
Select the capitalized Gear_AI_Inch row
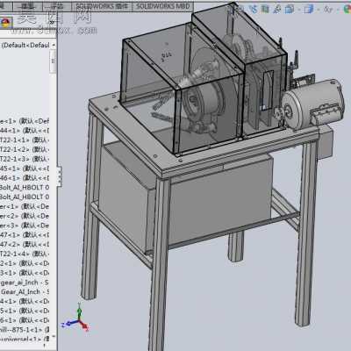(25, 292)
